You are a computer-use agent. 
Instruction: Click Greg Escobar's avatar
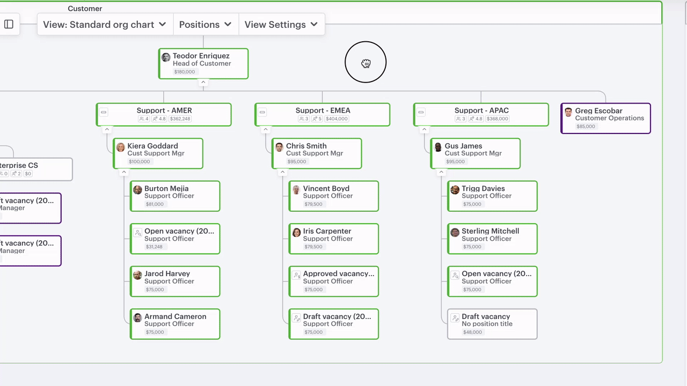[x=568, y=112]
